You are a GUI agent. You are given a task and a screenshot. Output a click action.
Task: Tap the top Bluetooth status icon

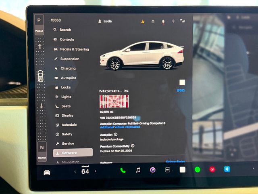[173, 21]
